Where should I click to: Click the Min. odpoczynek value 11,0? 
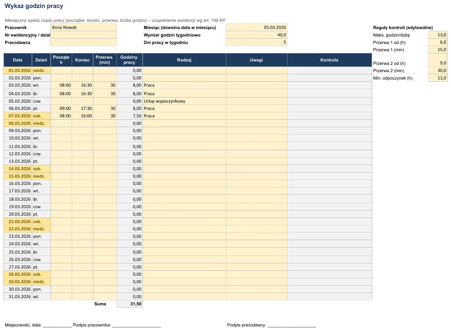(438, 78)
